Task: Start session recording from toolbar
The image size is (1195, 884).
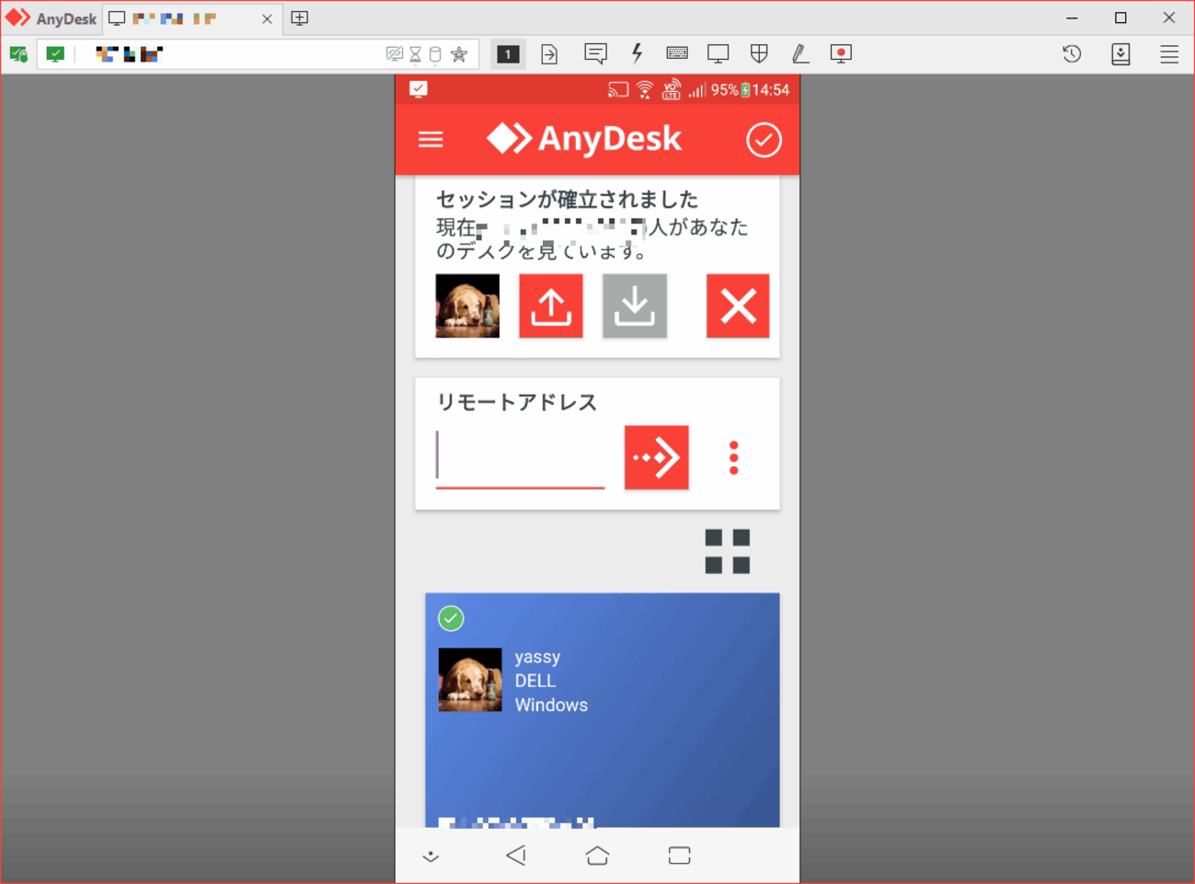Action: [x=841, y=53]
